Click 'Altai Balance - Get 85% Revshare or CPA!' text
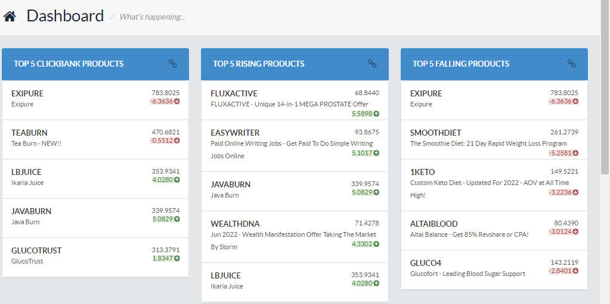This screenshot has height=304, width=610. click(x=469, y=234)
